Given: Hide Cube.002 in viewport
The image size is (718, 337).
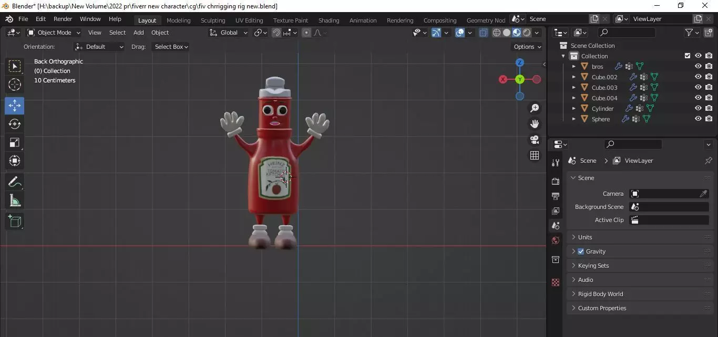Looking at the screenshot, I should tap(698, 77).
